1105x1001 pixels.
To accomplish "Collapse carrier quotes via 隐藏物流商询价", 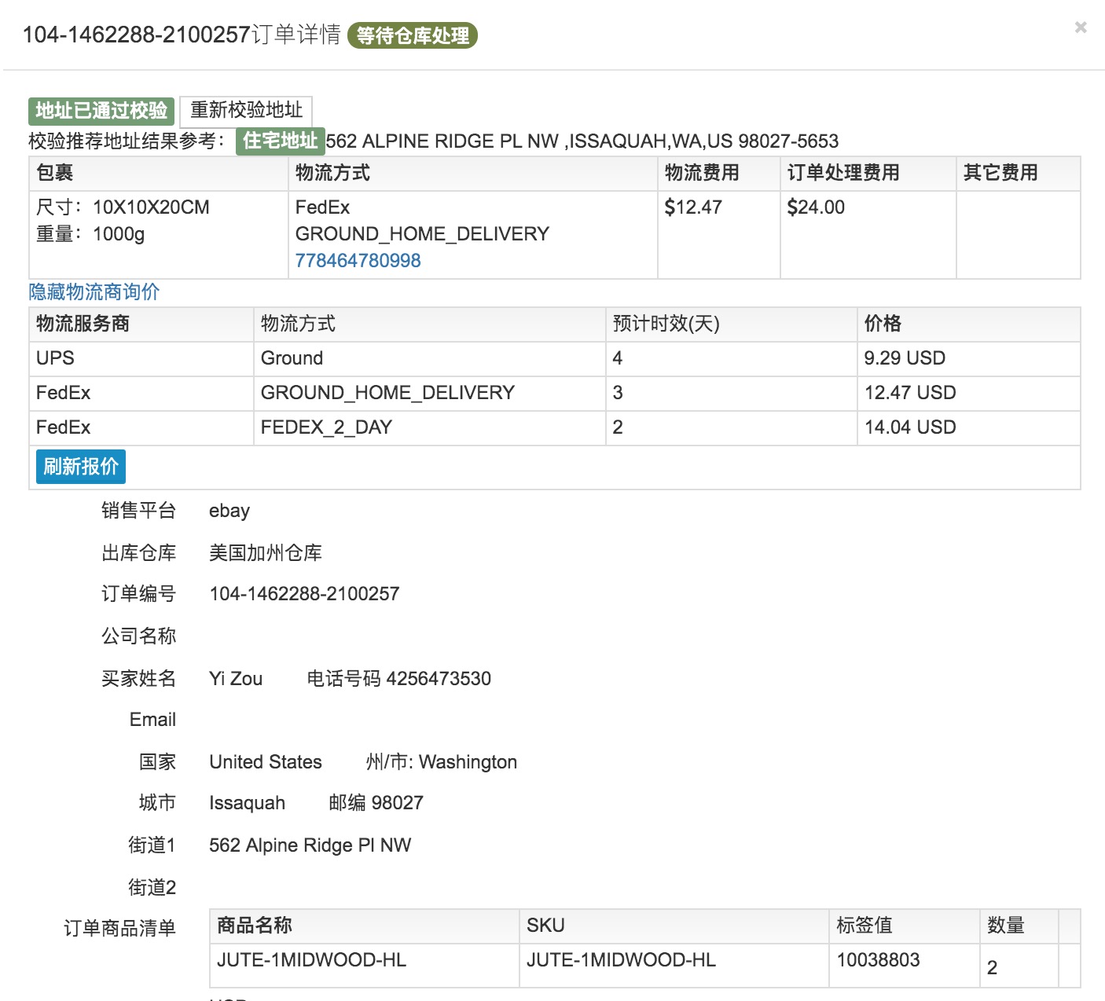I will point(94,292).
